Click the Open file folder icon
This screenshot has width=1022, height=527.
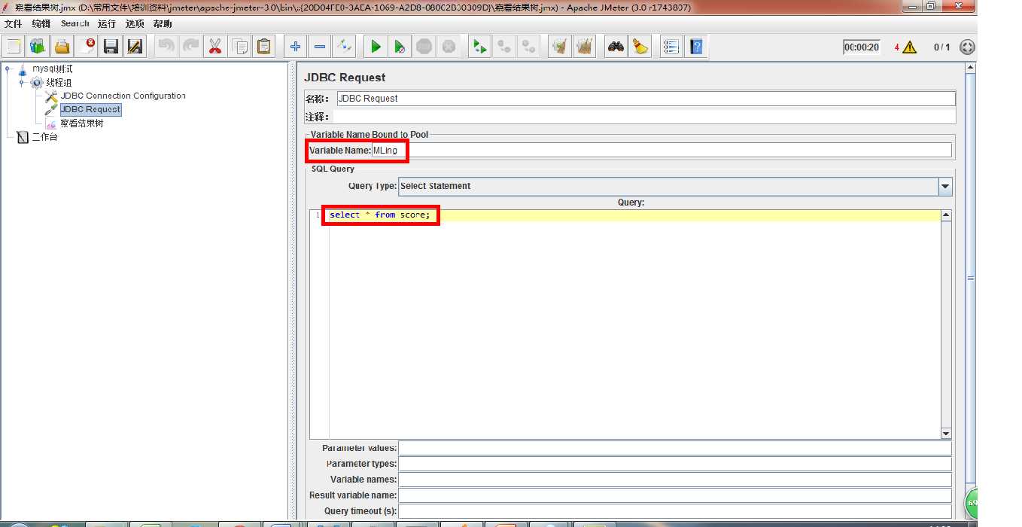(62, 47)
